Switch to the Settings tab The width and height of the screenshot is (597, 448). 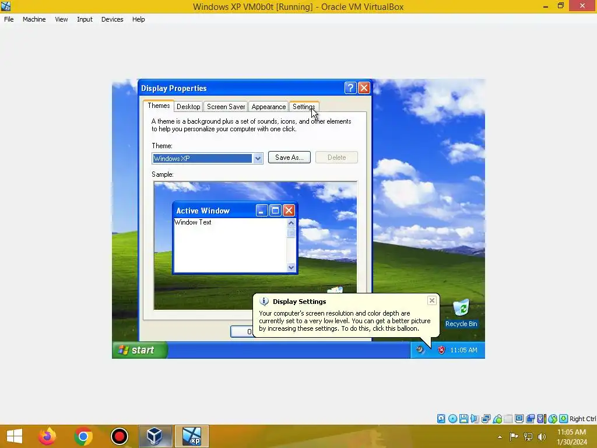coord(304,107)
